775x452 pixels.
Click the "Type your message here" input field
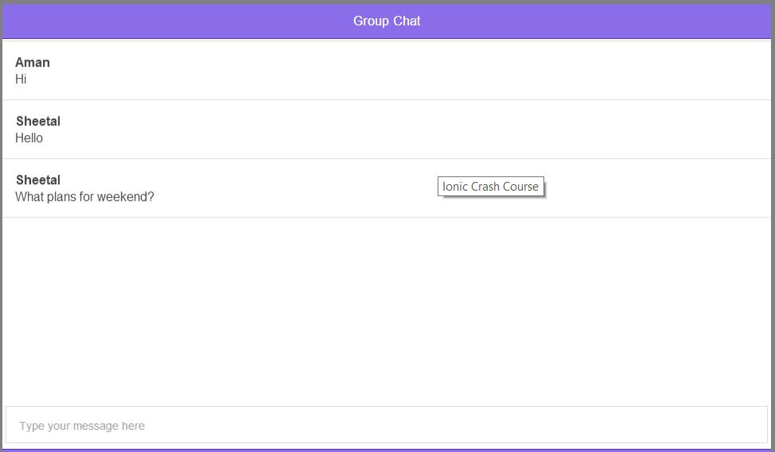[x=82, y=426]
